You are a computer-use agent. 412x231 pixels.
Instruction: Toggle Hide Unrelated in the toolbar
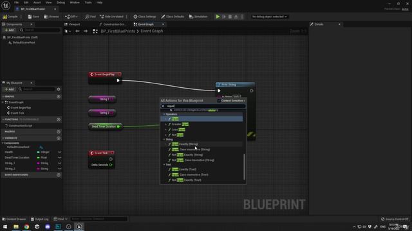pyautogui.click(x=111, y=17)
